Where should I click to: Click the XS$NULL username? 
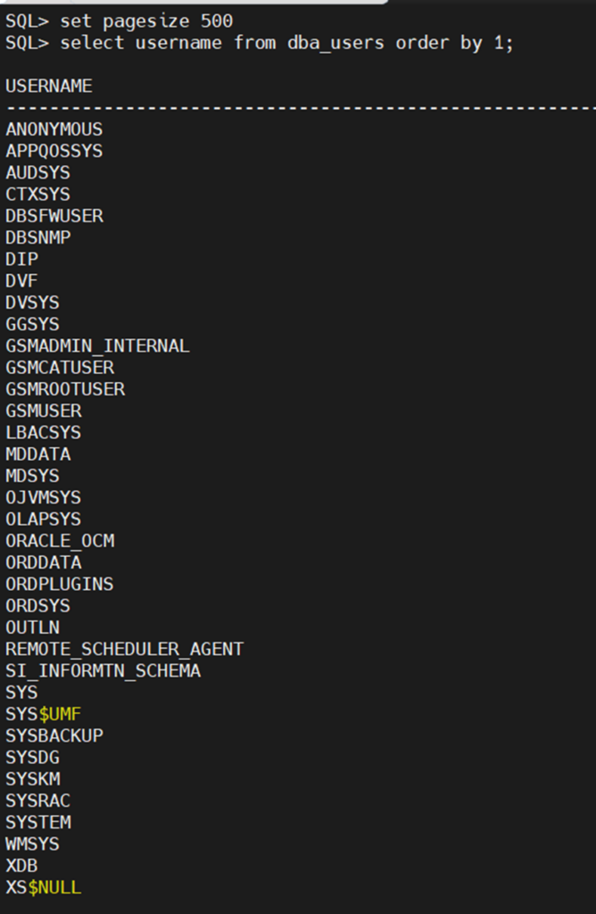coord(44,887)
